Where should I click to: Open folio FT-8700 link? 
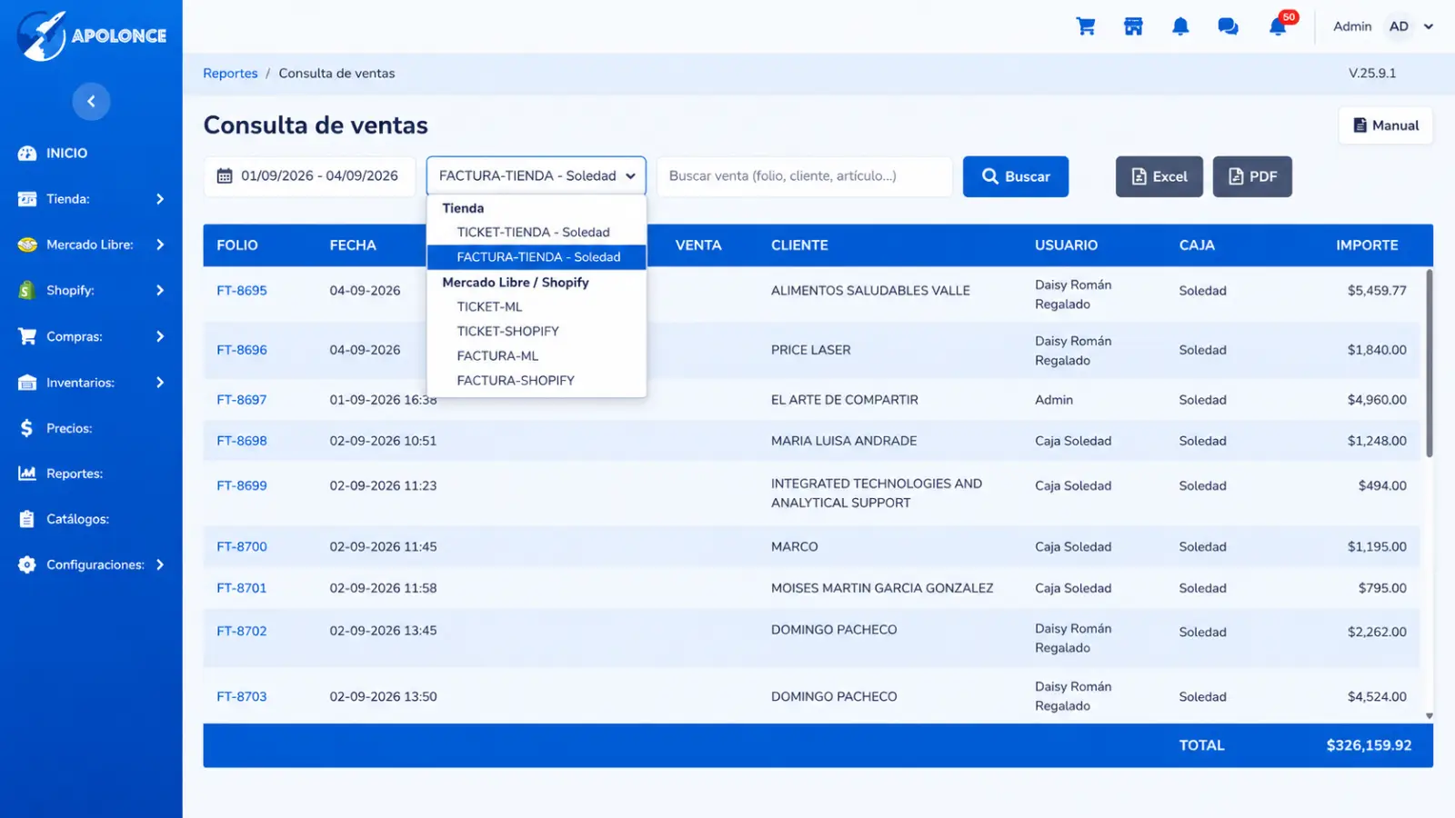pyautogui.click(x=242, y=547)
